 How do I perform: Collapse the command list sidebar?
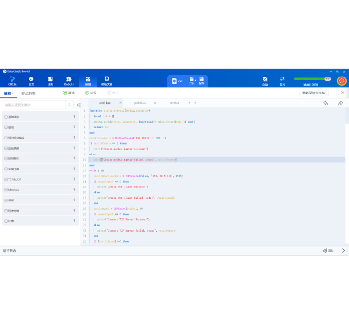click(79, 105)
